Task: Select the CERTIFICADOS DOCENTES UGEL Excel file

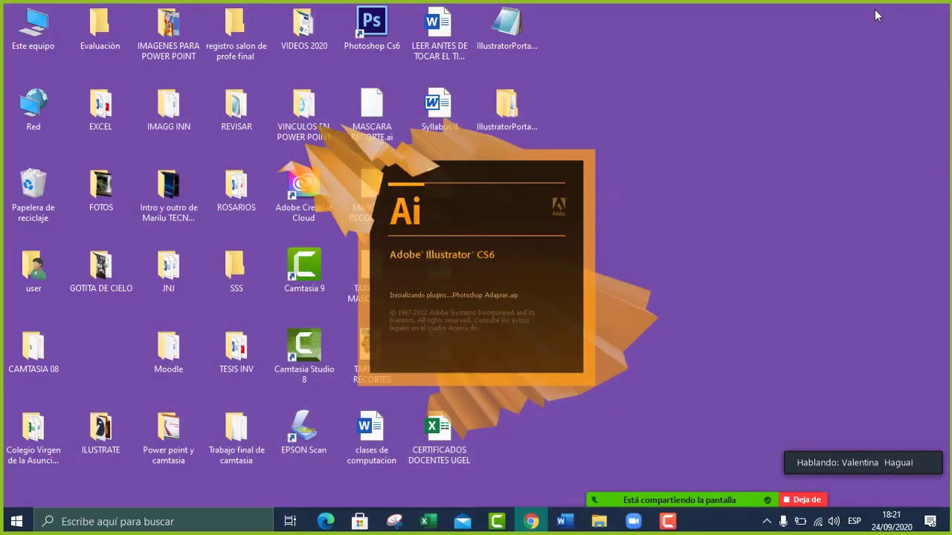Action: pyautogui.click(x=439, y=438)
